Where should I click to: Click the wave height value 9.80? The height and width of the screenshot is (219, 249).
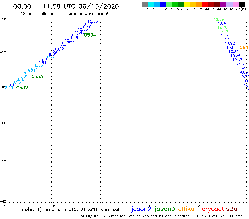[x=244, y=72]
